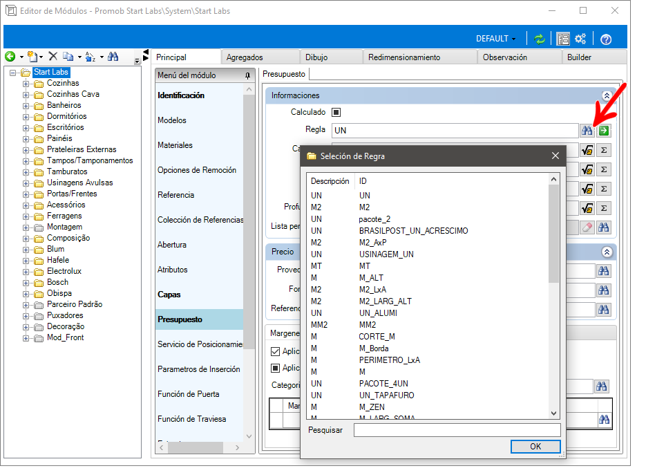
Task: Click the new folder icon in toolbar
Action: click(32, 57)
